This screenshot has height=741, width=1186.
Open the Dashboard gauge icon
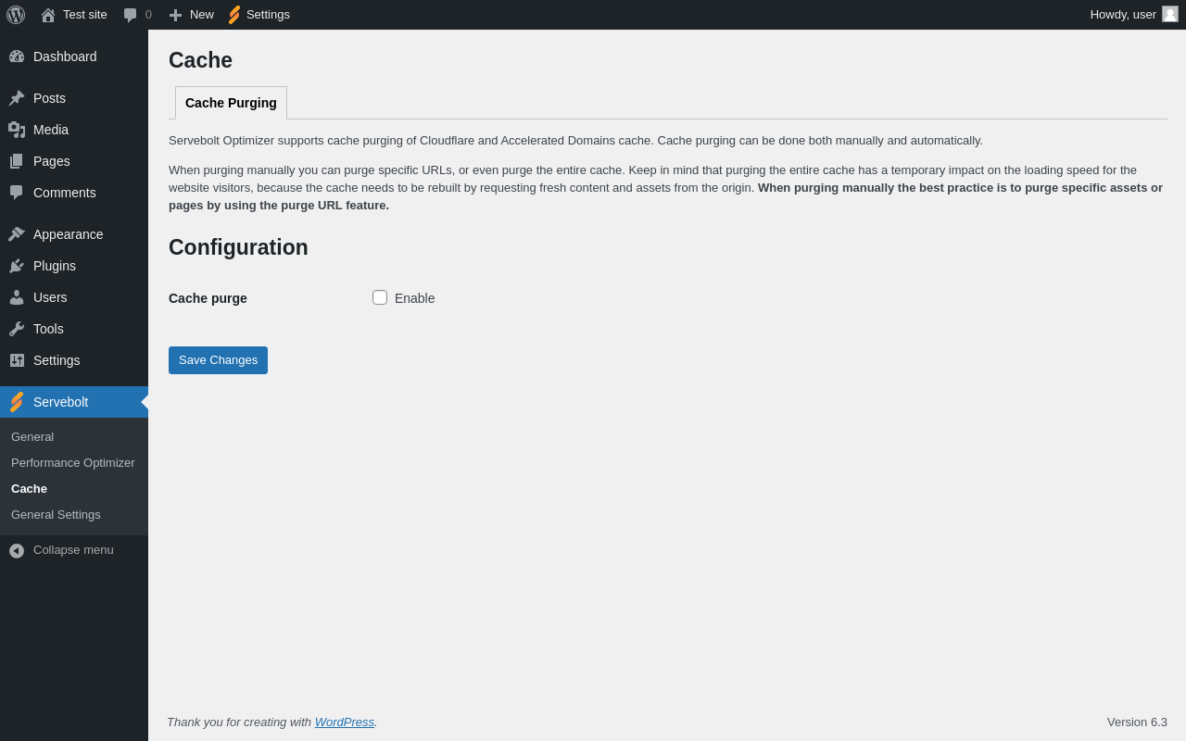[17, 57]
